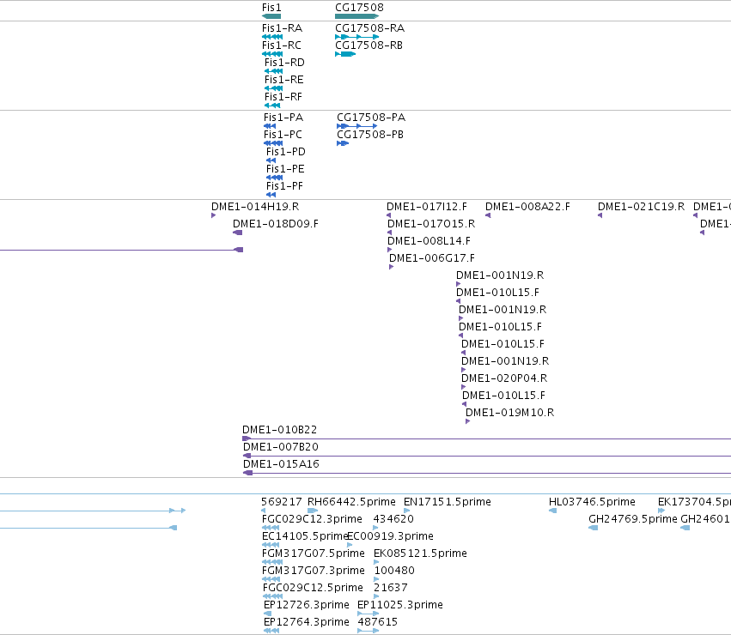Select the EK173704.5prime EST glyph
Screen dimensions: 731x635
point(661,511)
